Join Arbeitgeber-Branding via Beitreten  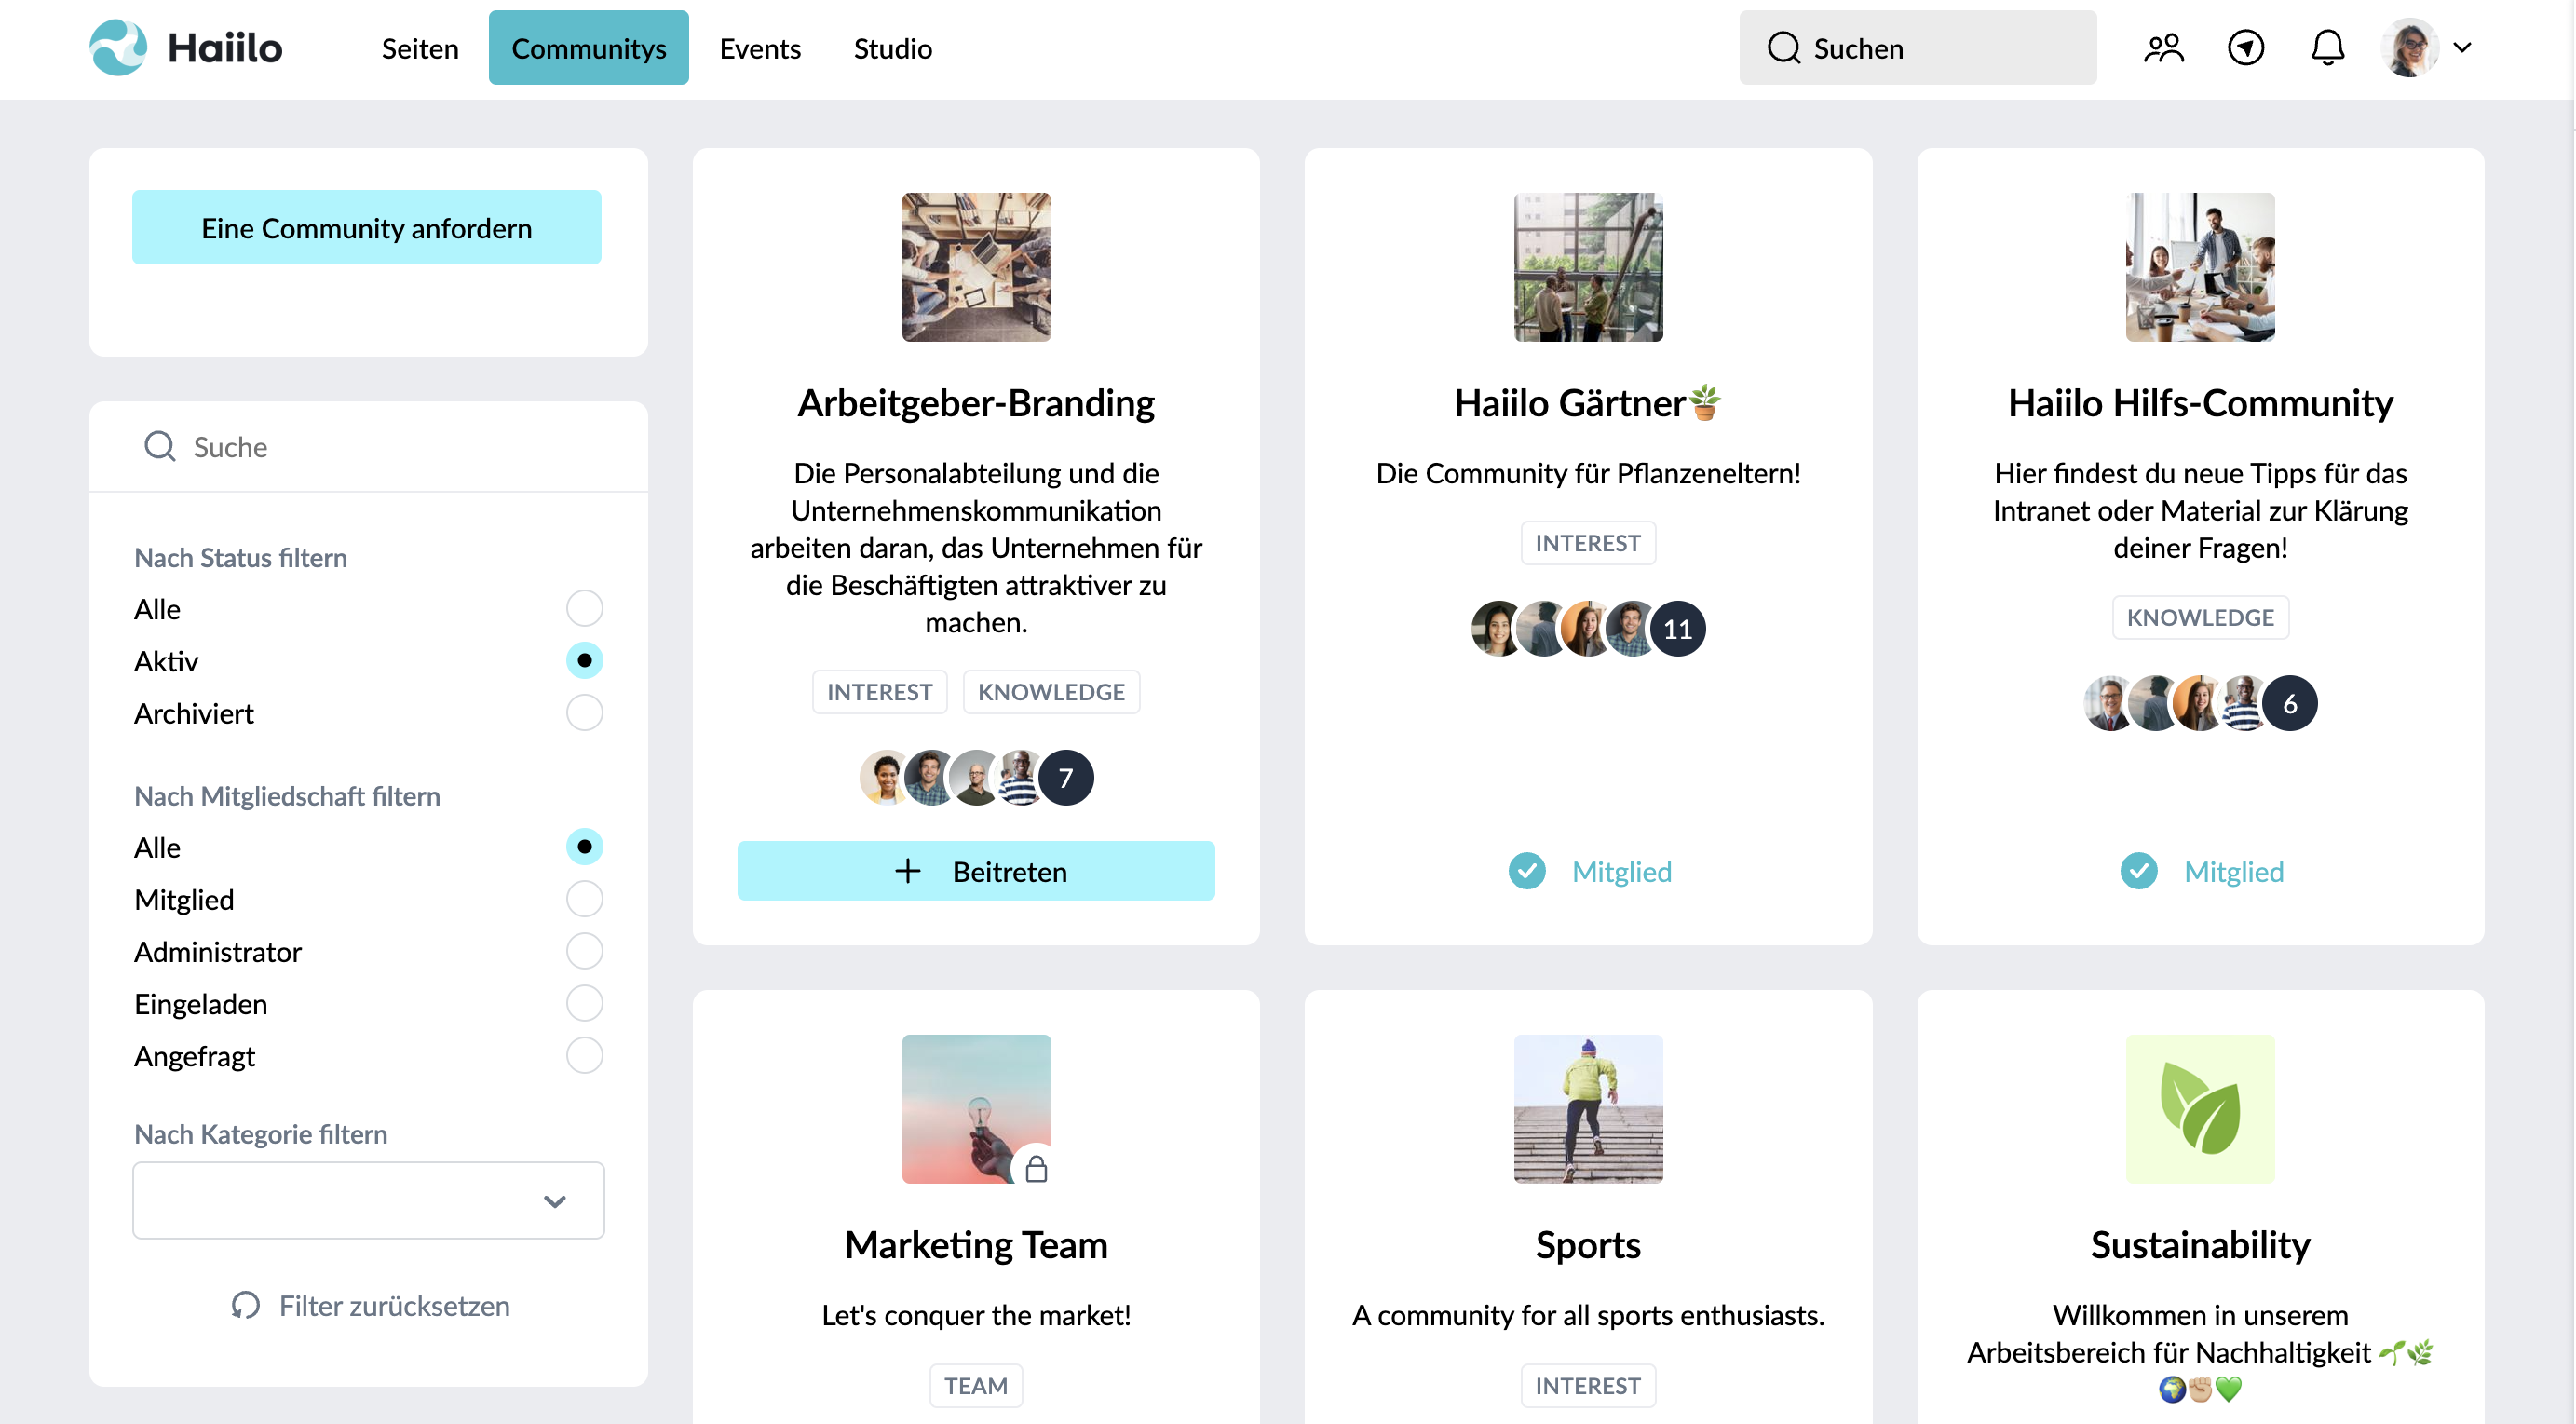click(976, 871)
